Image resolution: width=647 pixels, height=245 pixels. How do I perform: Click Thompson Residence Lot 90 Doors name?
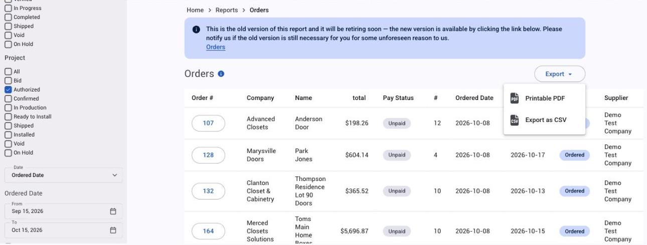[310, 191]
